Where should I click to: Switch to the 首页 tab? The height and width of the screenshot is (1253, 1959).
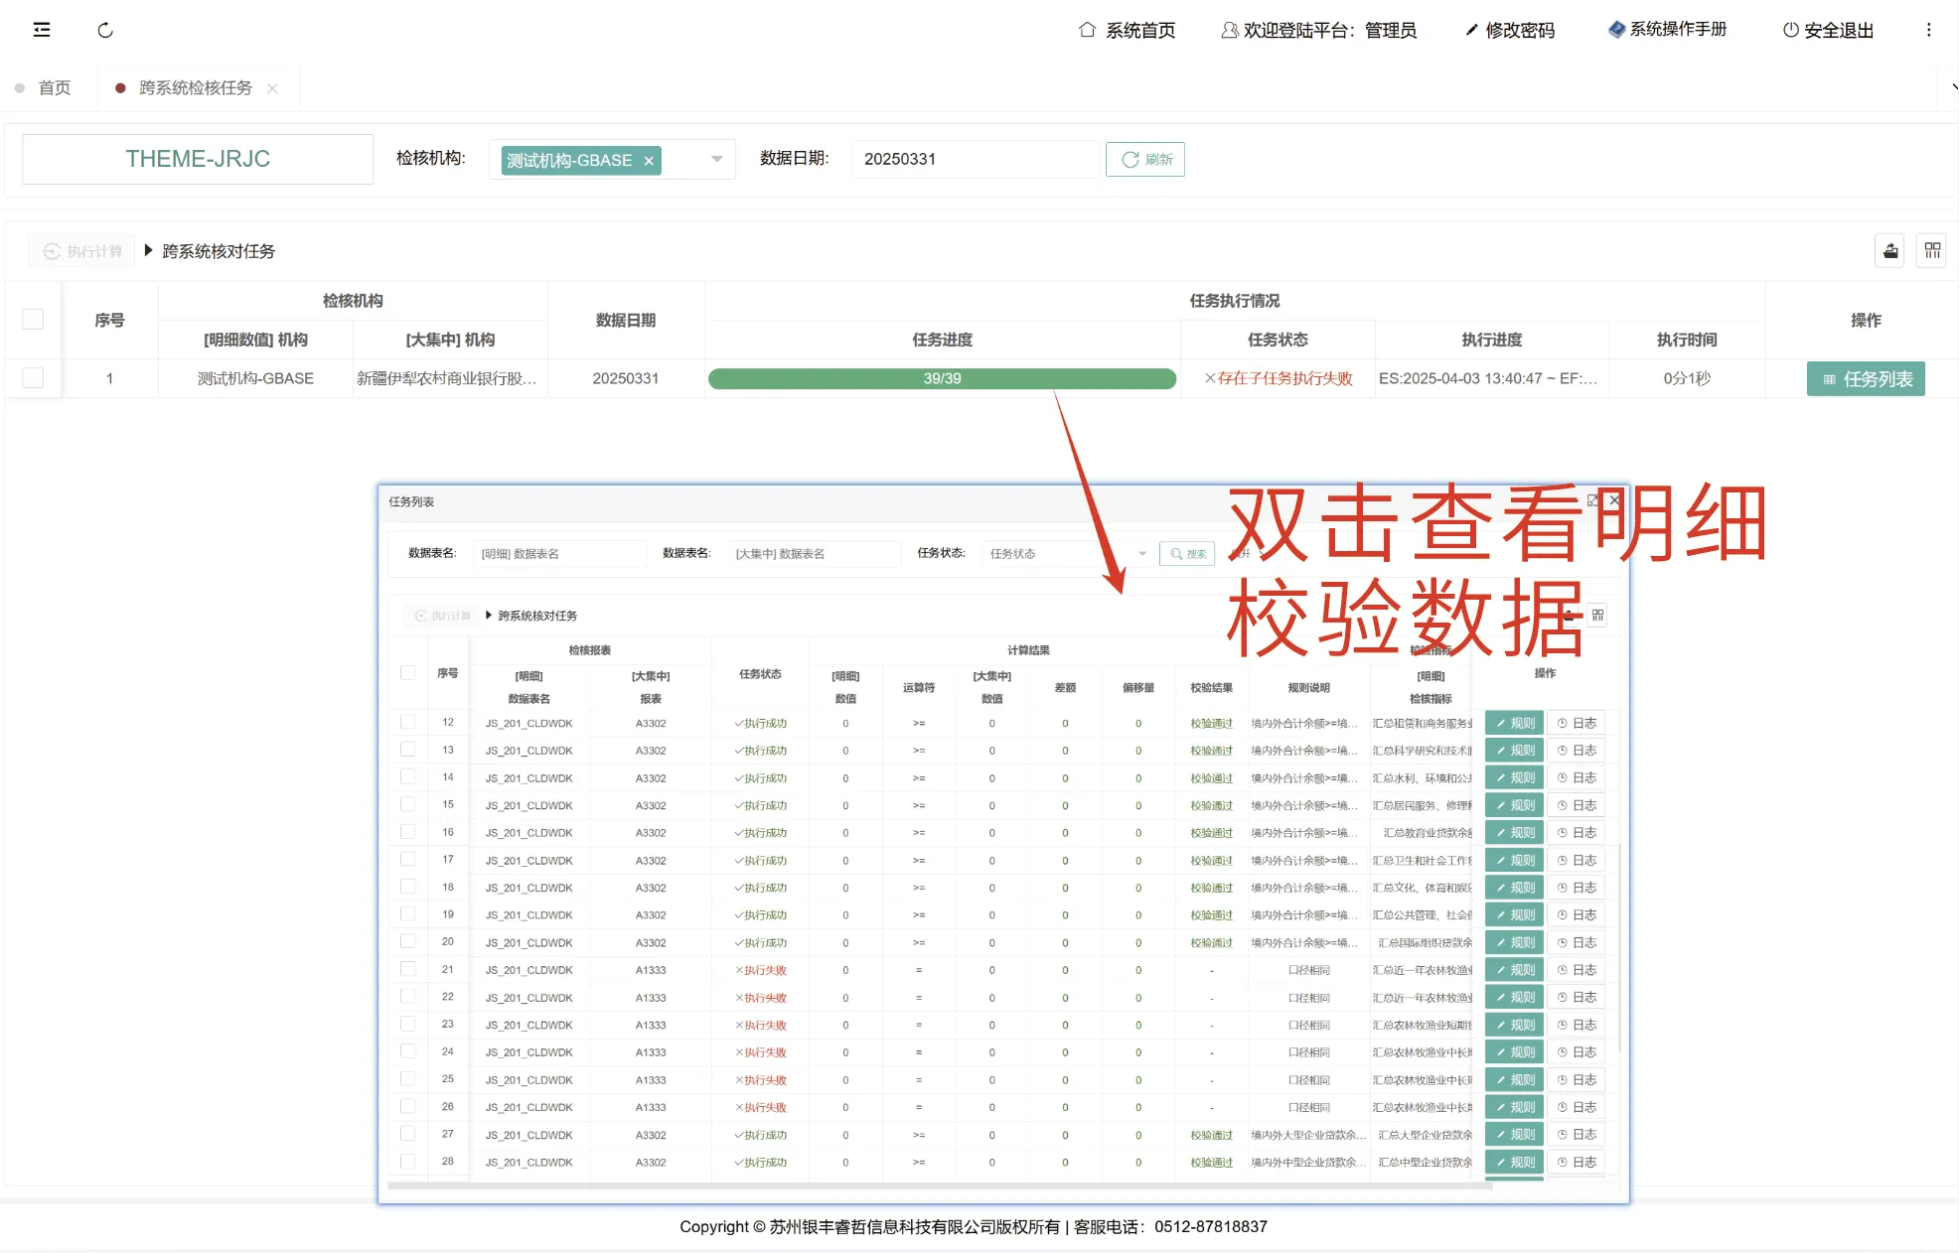pyautogui.click(x=54, y=88)
